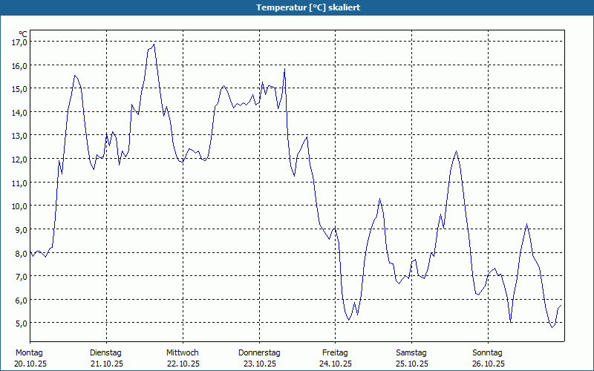Click the date 26.10.25
The image size is (594, 371).
pos(489,364)
